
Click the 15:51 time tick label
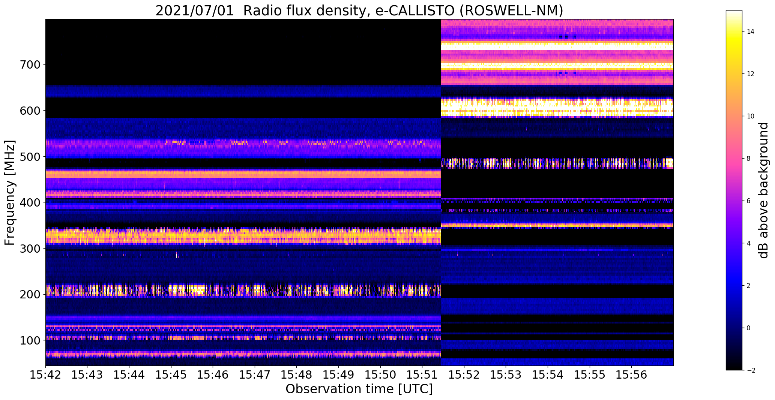click(x=422, y=374)
